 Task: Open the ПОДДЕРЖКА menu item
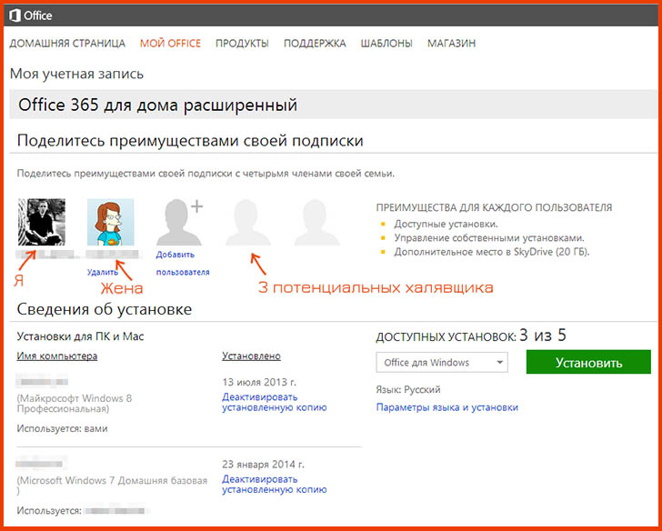pos(315,44)
